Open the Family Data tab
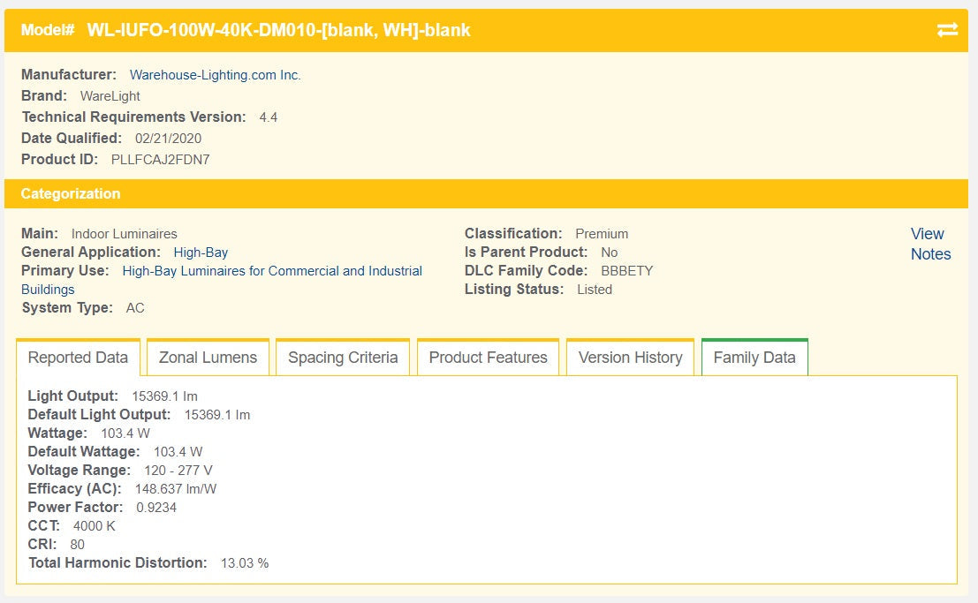978x603 pixels. coord(754,358)
